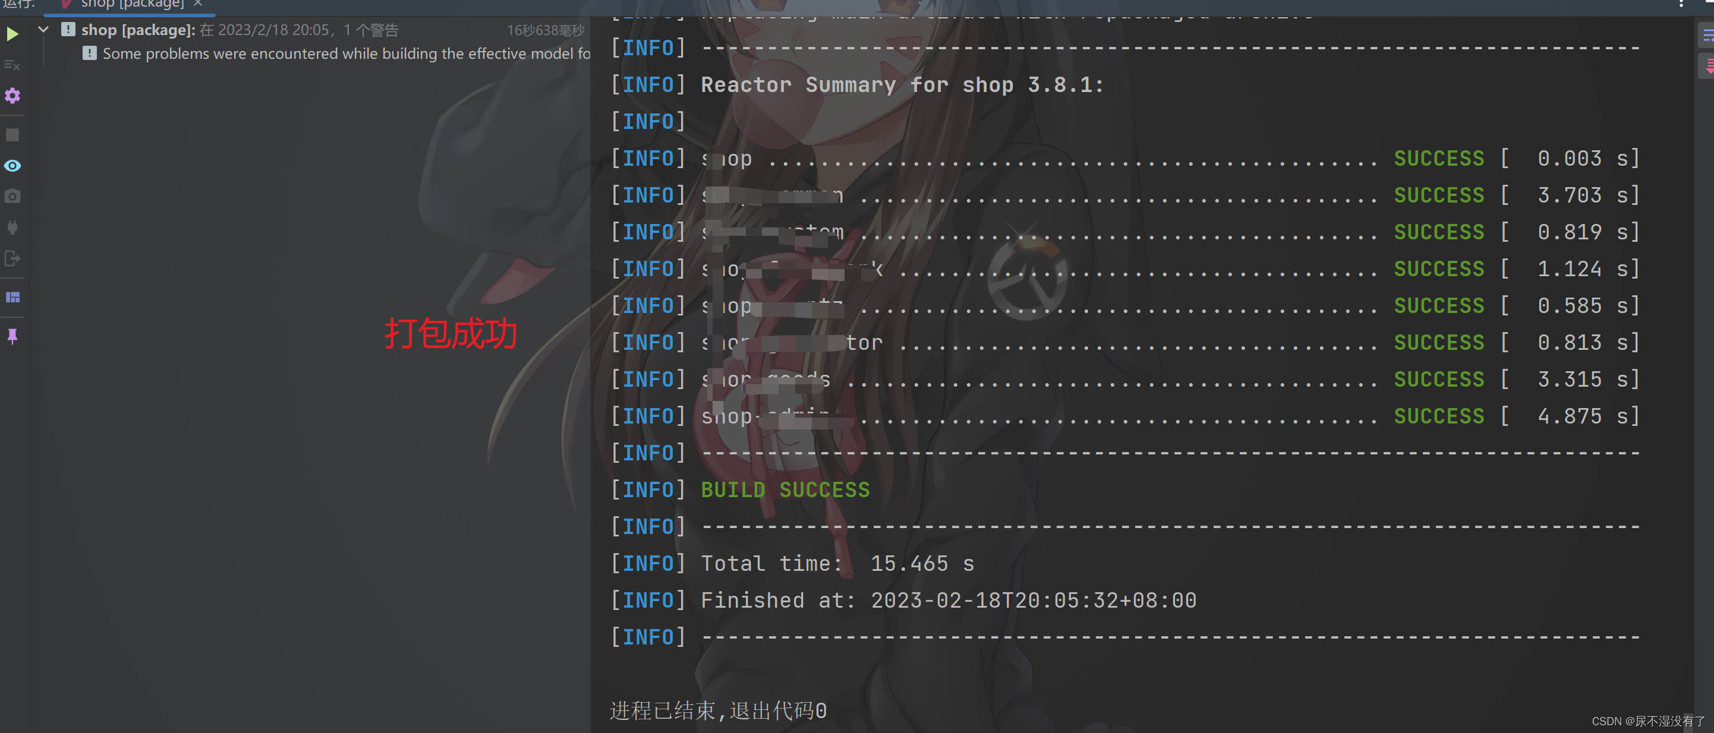1714x733 pixels.
Task: Toggle the eye display options icon
Action: pos(12,166)
